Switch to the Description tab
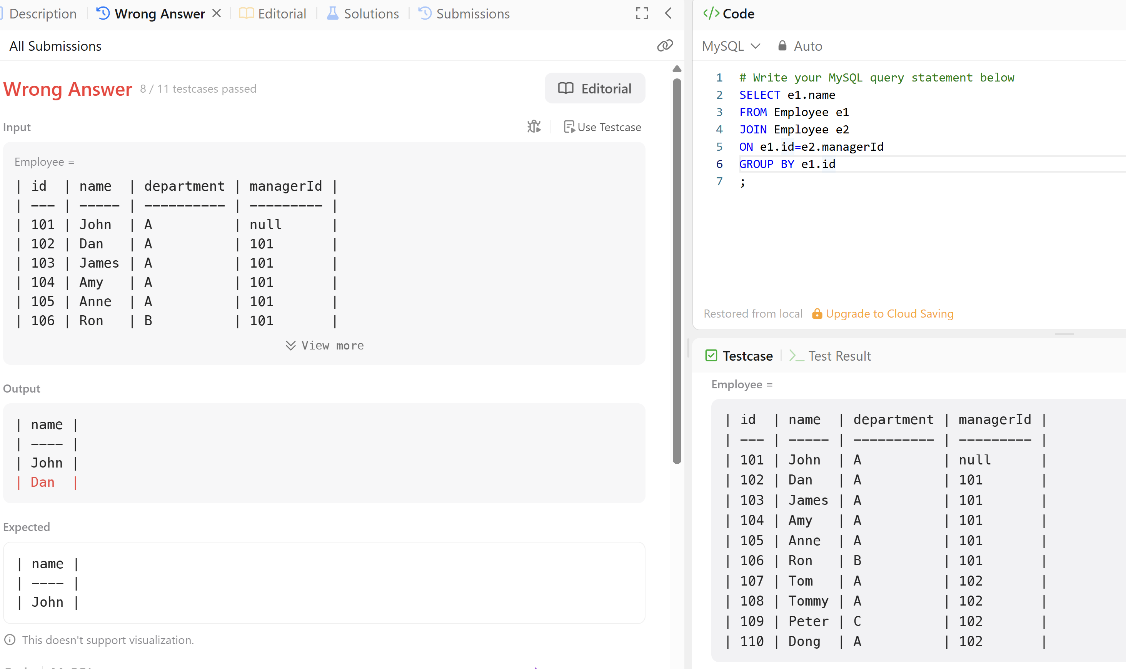 (x=43, y=13)
